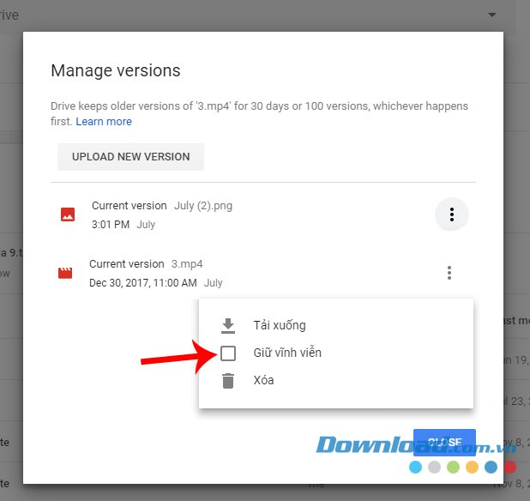Open the Learn more link
This screenshot has height=501, width=530.
coord(104,121)
